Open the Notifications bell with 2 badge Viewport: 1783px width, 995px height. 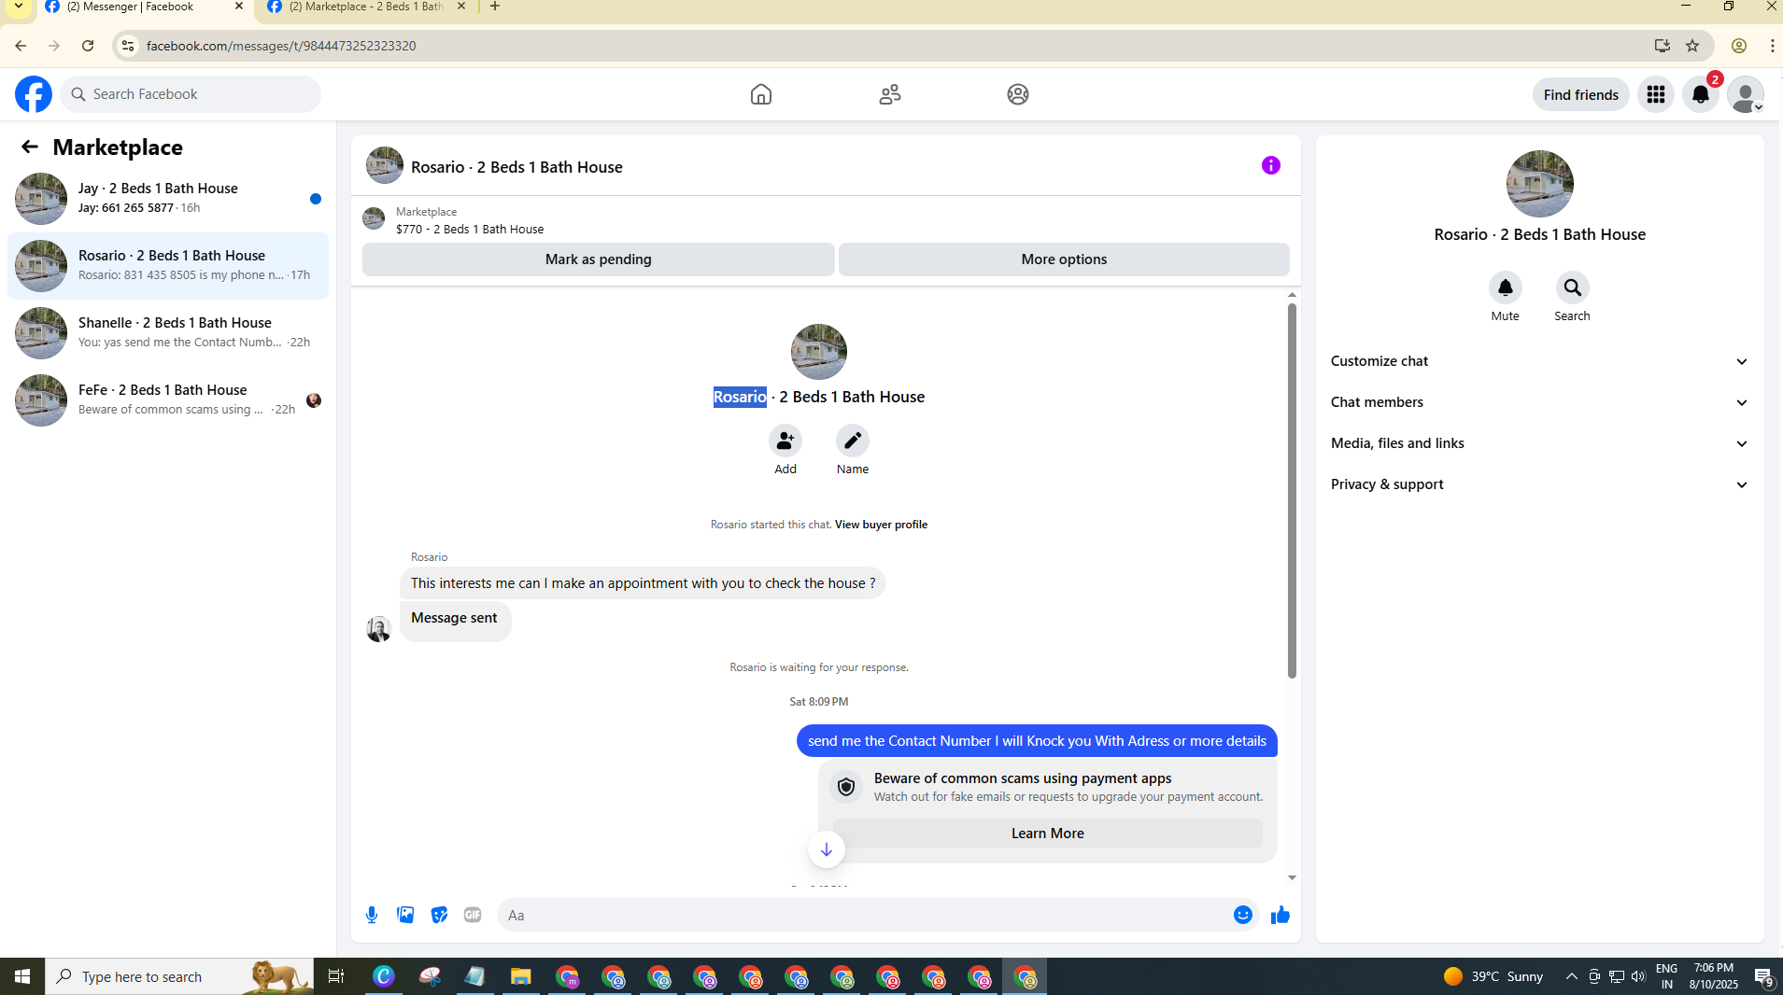click(1701, 94)
